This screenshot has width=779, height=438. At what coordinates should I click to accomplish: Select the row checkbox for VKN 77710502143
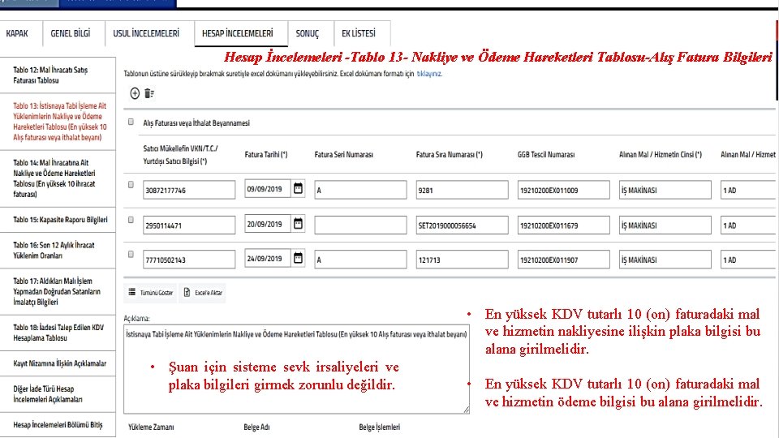click(x=131, y=254)
